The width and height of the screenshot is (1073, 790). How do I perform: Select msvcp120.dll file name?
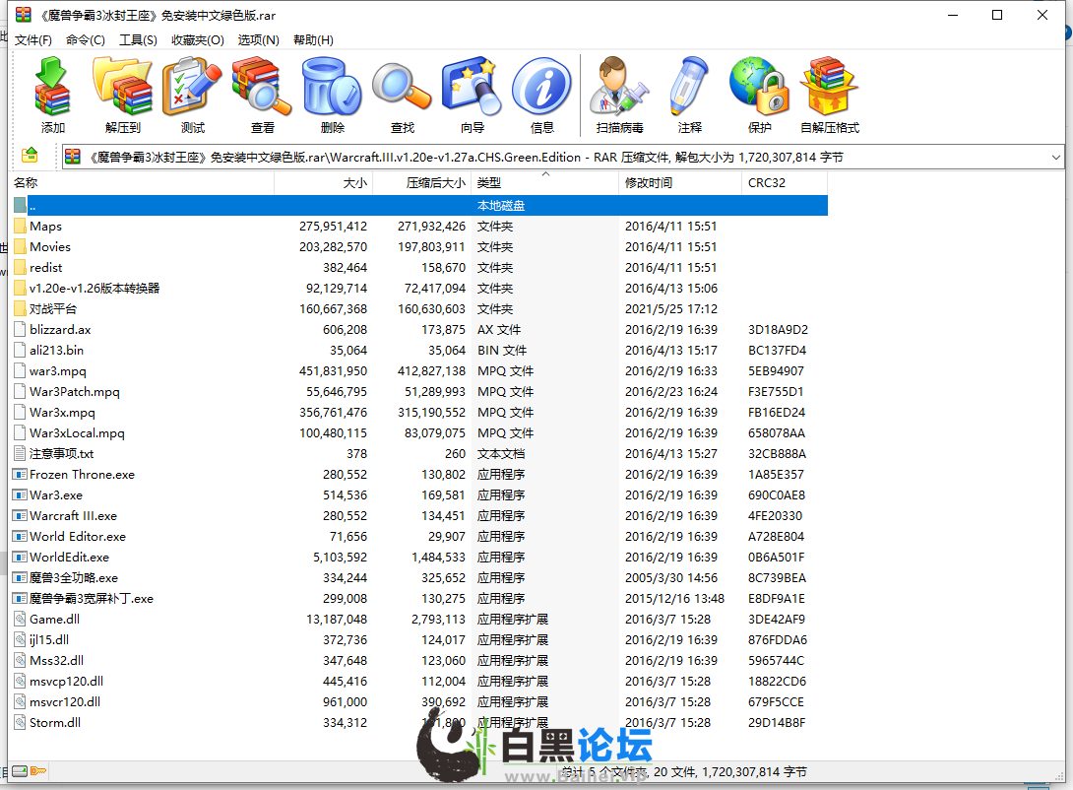66,681
